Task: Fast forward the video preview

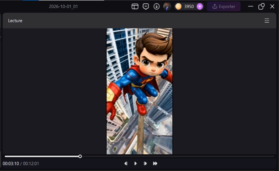Action: (x=155, y=163)
